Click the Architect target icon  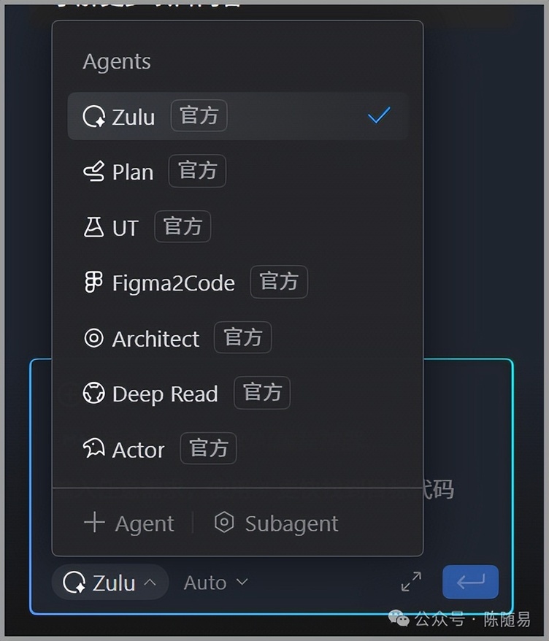[x=94, y=338]
